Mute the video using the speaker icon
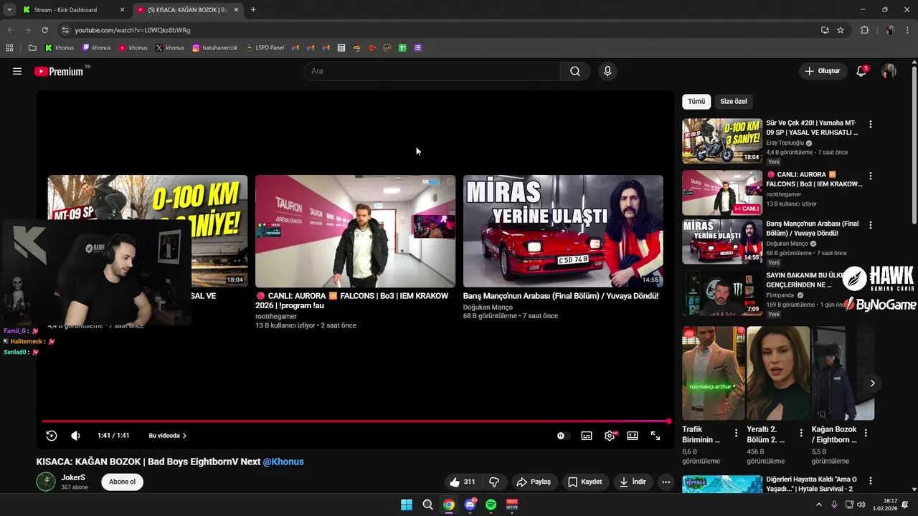The width and height of the screenshot is (918, 516). pos(76,436)
